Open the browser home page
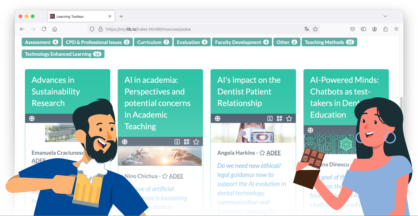 55,29
